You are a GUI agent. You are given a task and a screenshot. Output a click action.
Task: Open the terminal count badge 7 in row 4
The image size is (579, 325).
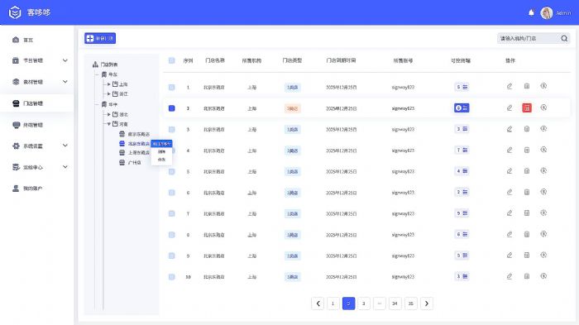(x=462, y=151)
